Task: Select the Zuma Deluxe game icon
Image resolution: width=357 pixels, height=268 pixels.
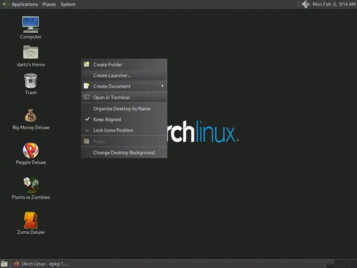Action: (31, 220)
